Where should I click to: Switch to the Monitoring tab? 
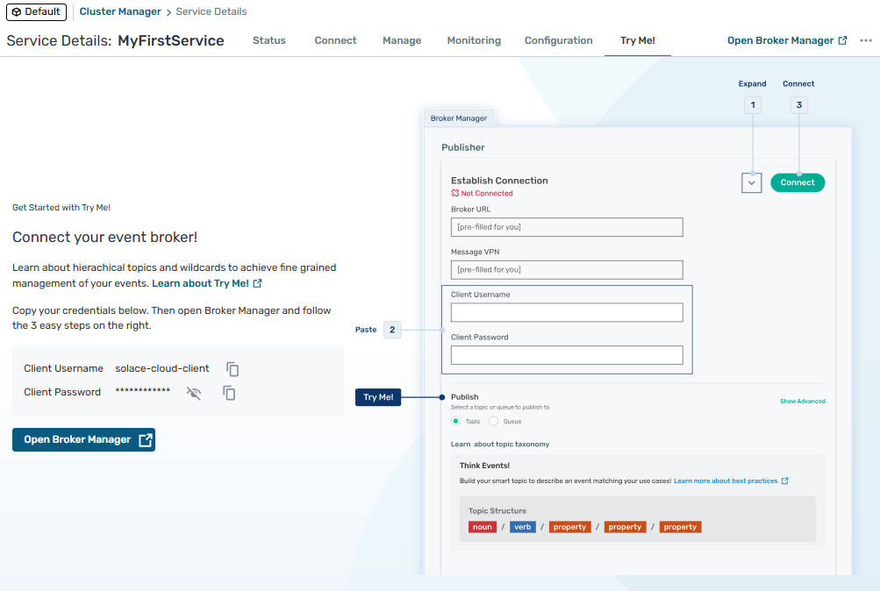(474, 40)
